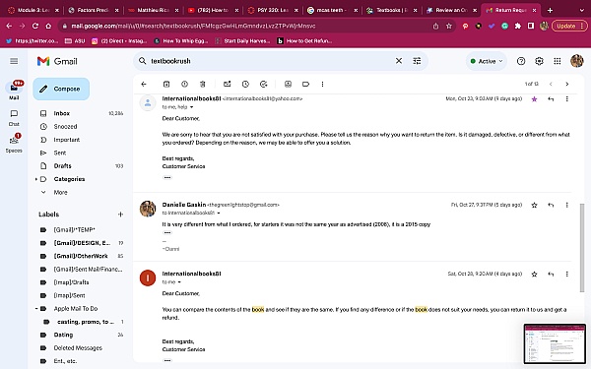
Task: Show trimmed content in Danielle's message
Action: tap(167, 232)
